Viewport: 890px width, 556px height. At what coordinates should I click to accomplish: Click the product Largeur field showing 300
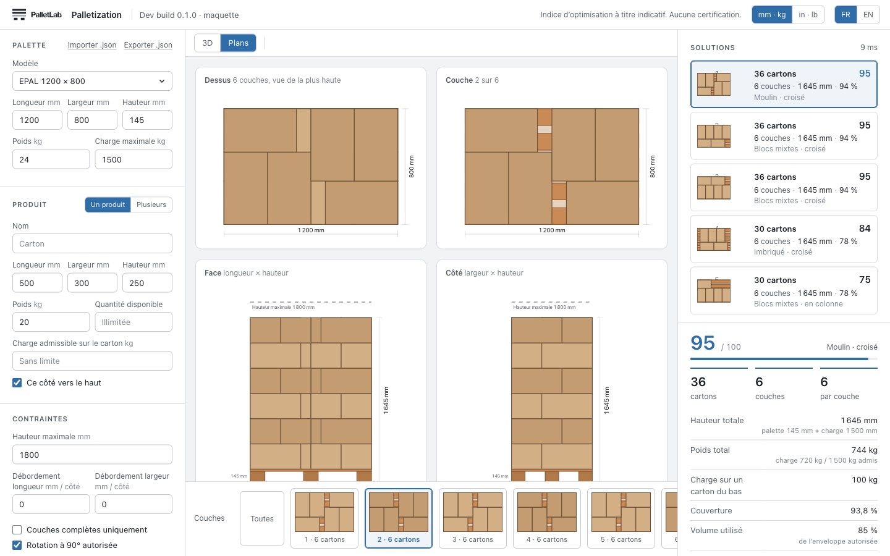coord(92,283)
